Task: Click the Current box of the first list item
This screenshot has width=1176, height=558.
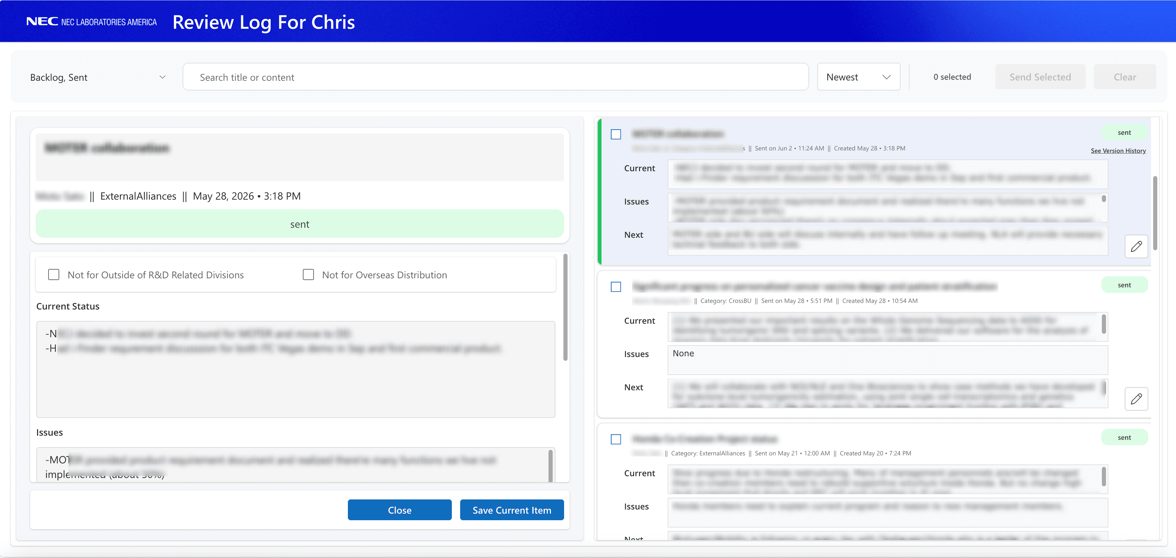Action: tap(887, 174)
